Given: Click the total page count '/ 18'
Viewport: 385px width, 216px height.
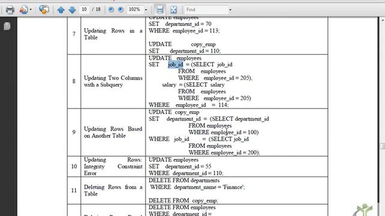Looking at the screenshot, I should [96, 10].
